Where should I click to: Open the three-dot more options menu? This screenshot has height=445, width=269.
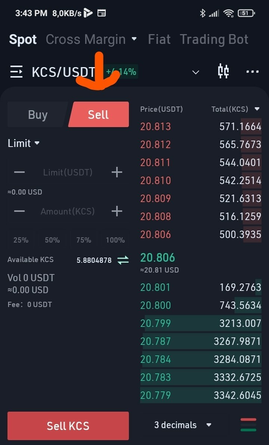point(252,72)
